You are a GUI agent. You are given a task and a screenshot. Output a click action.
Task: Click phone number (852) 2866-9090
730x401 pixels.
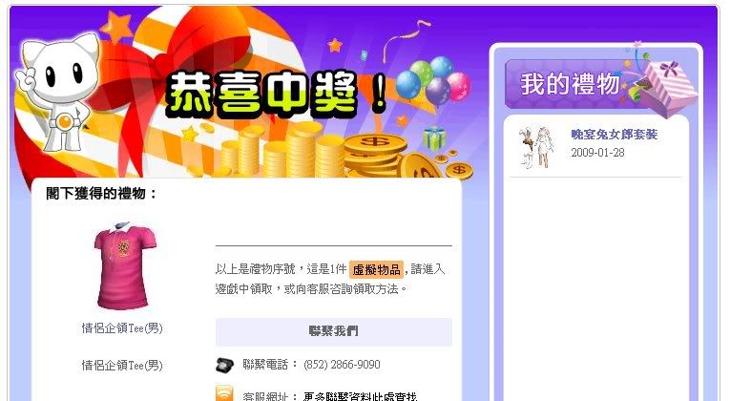[342, 364]
